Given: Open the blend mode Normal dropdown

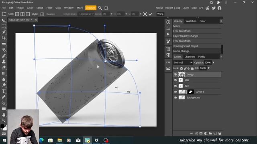Looking at the screenshot, I should point(183,62).
